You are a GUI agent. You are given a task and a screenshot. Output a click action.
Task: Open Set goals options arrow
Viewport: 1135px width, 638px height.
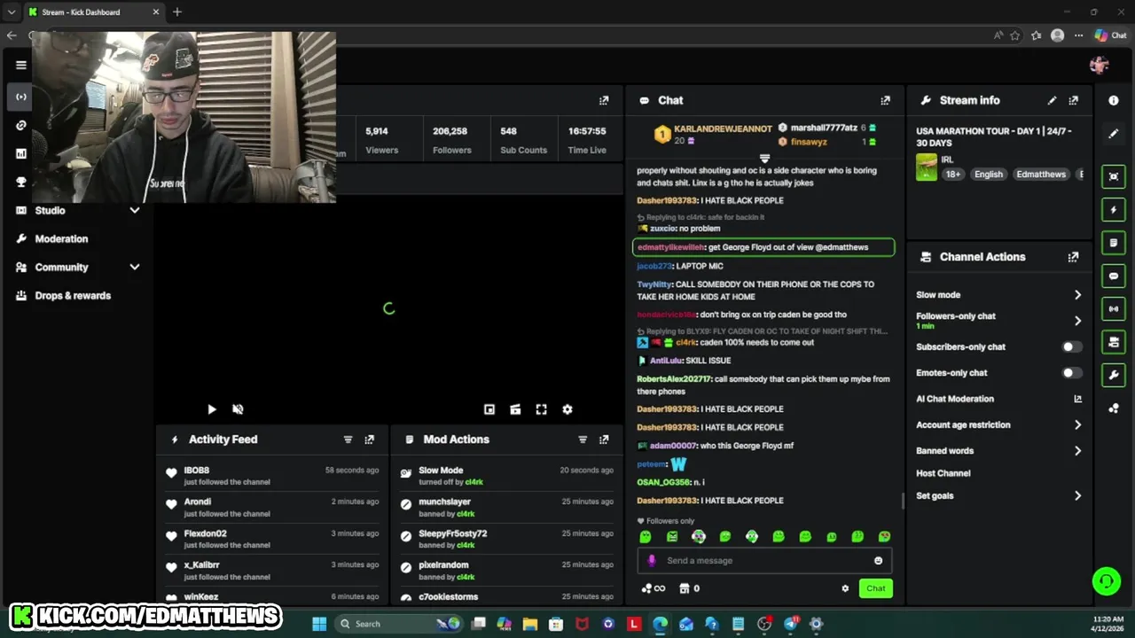1077,496
